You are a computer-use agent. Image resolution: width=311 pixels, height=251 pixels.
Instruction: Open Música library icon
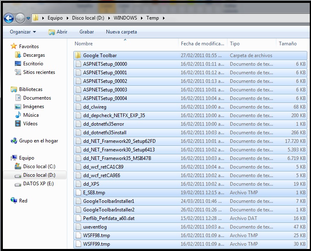tap(18, 115)
